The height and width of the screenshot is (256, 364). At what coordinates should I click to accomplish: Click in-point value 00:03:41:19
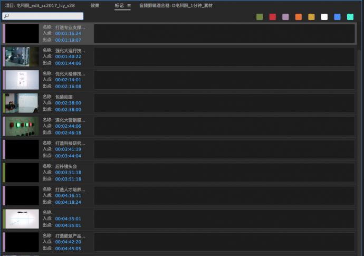click(x=68, y=149)
